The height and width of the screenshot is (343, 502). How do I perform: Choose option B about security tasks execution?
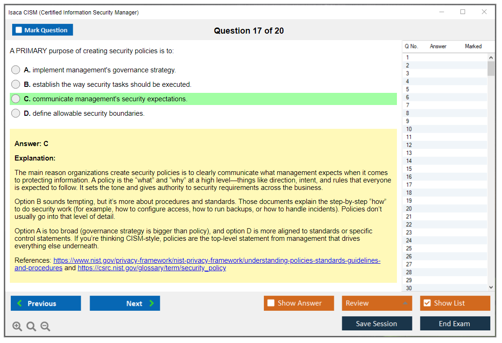click(16, 84)
